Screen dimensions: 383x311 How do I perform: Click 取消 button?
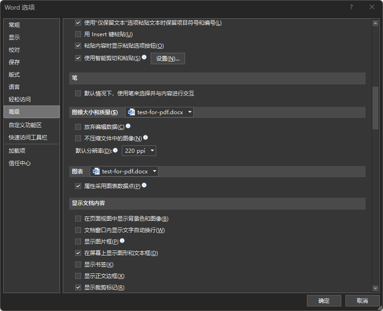click(x=362, y=301)
